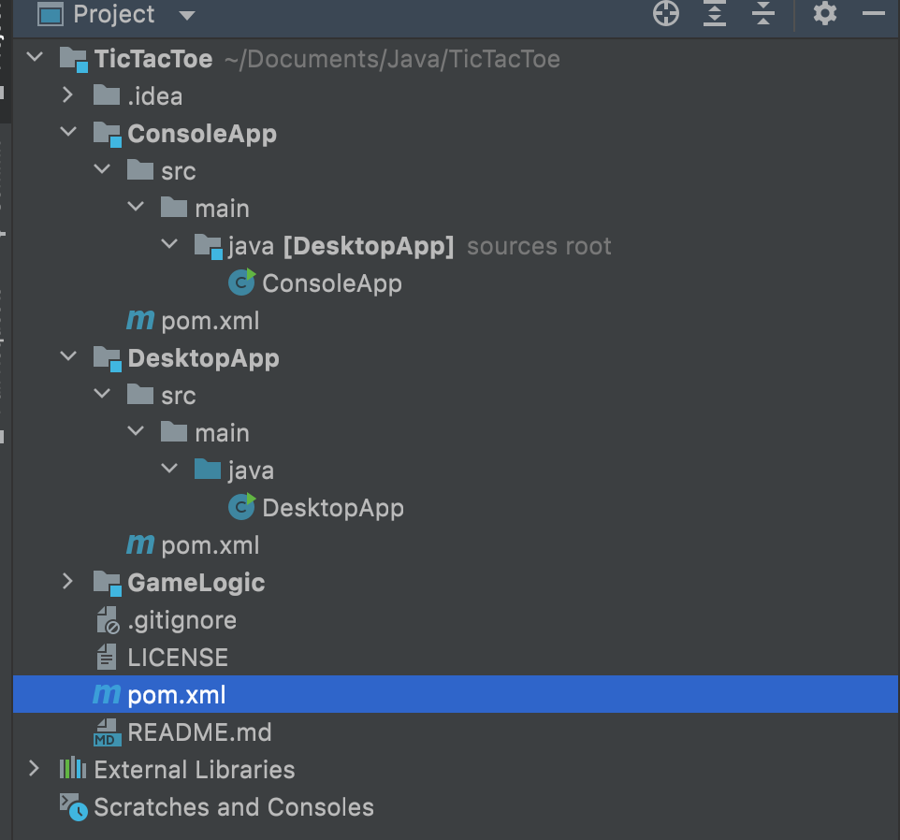Collapse the ConsoleApp module chevron
Image resolution: width=900 pixels, height=840 pixels.
[x=68, y=131]
